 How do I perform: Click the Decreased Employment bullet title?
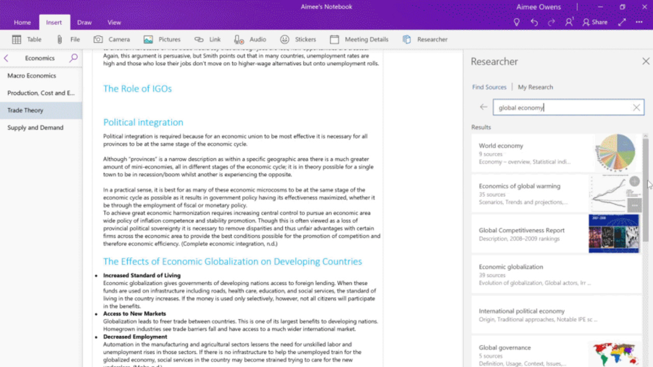coord(135,336)
